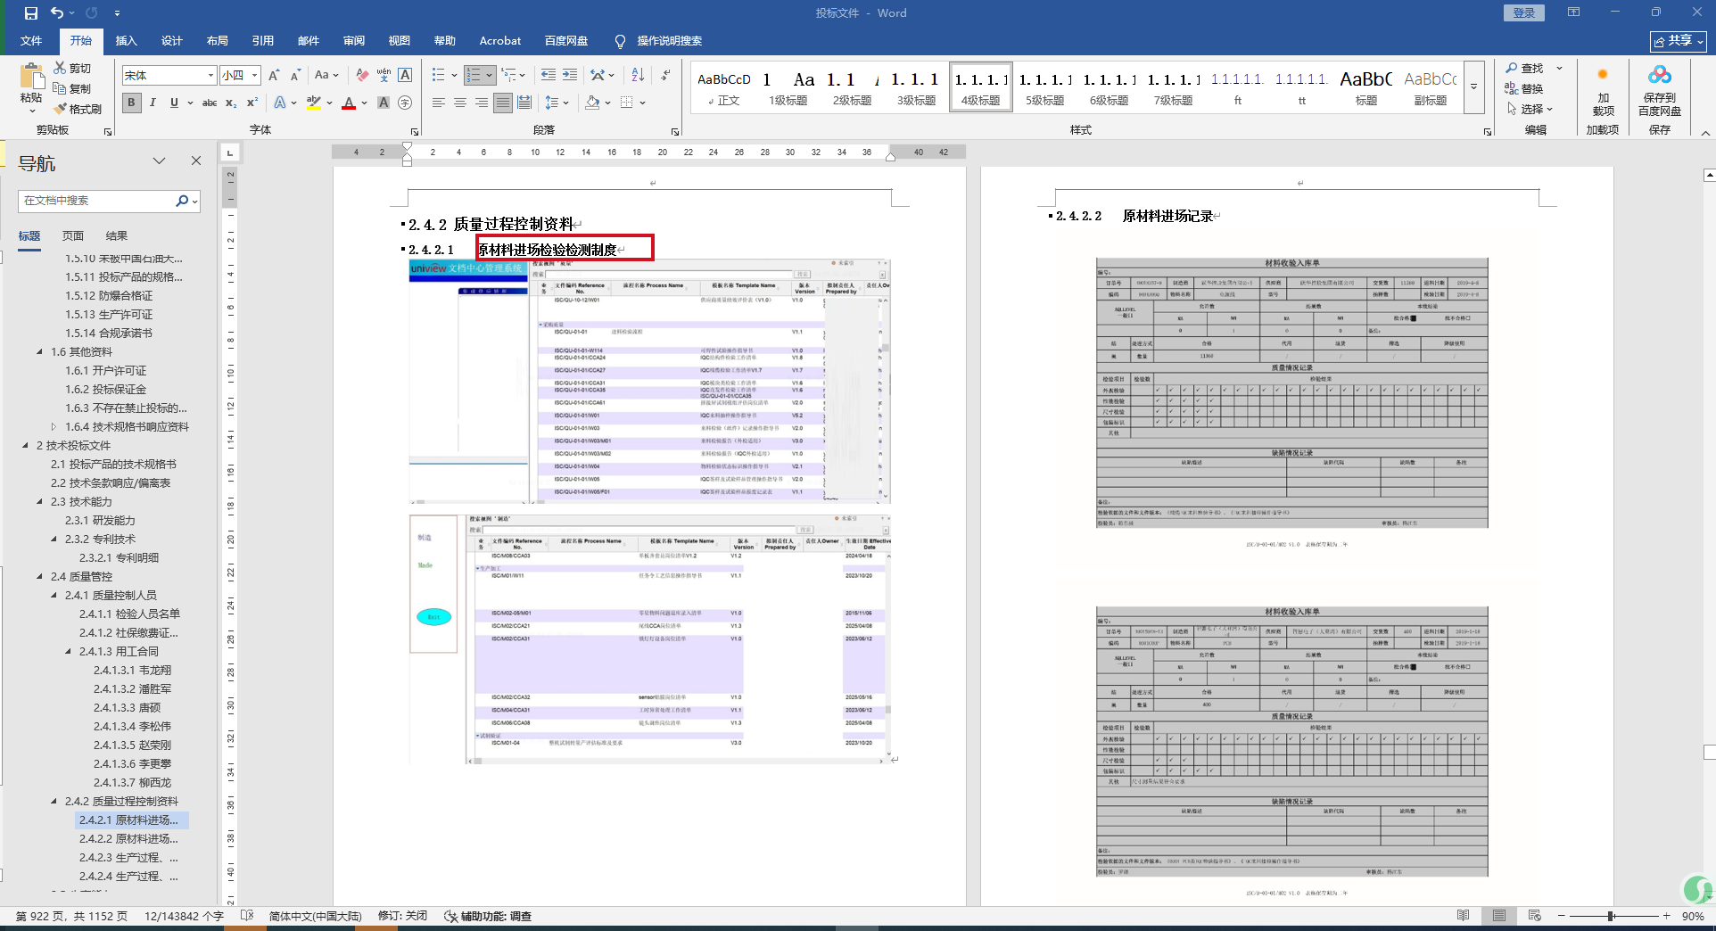The image size is (1716, 931).
Task: Sort the selection with the A-Z sort icon
Action: point(638,75)
